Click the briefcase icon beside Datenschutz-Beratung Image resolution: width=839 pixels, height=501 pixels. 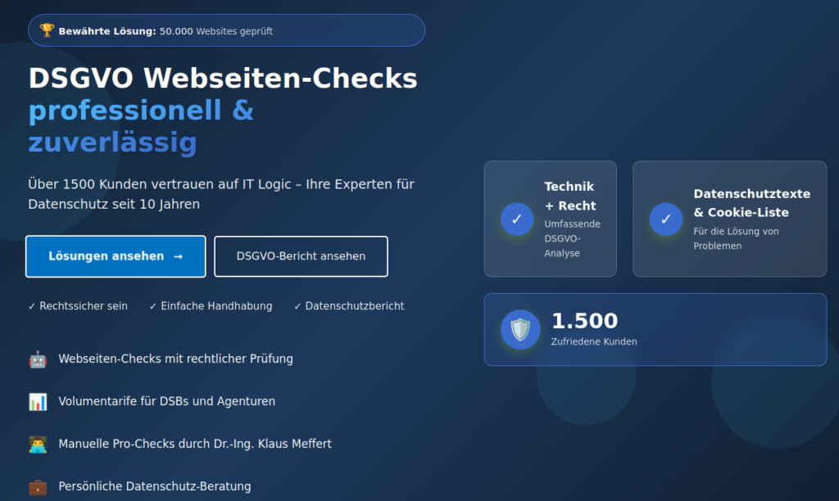(38, 486)
